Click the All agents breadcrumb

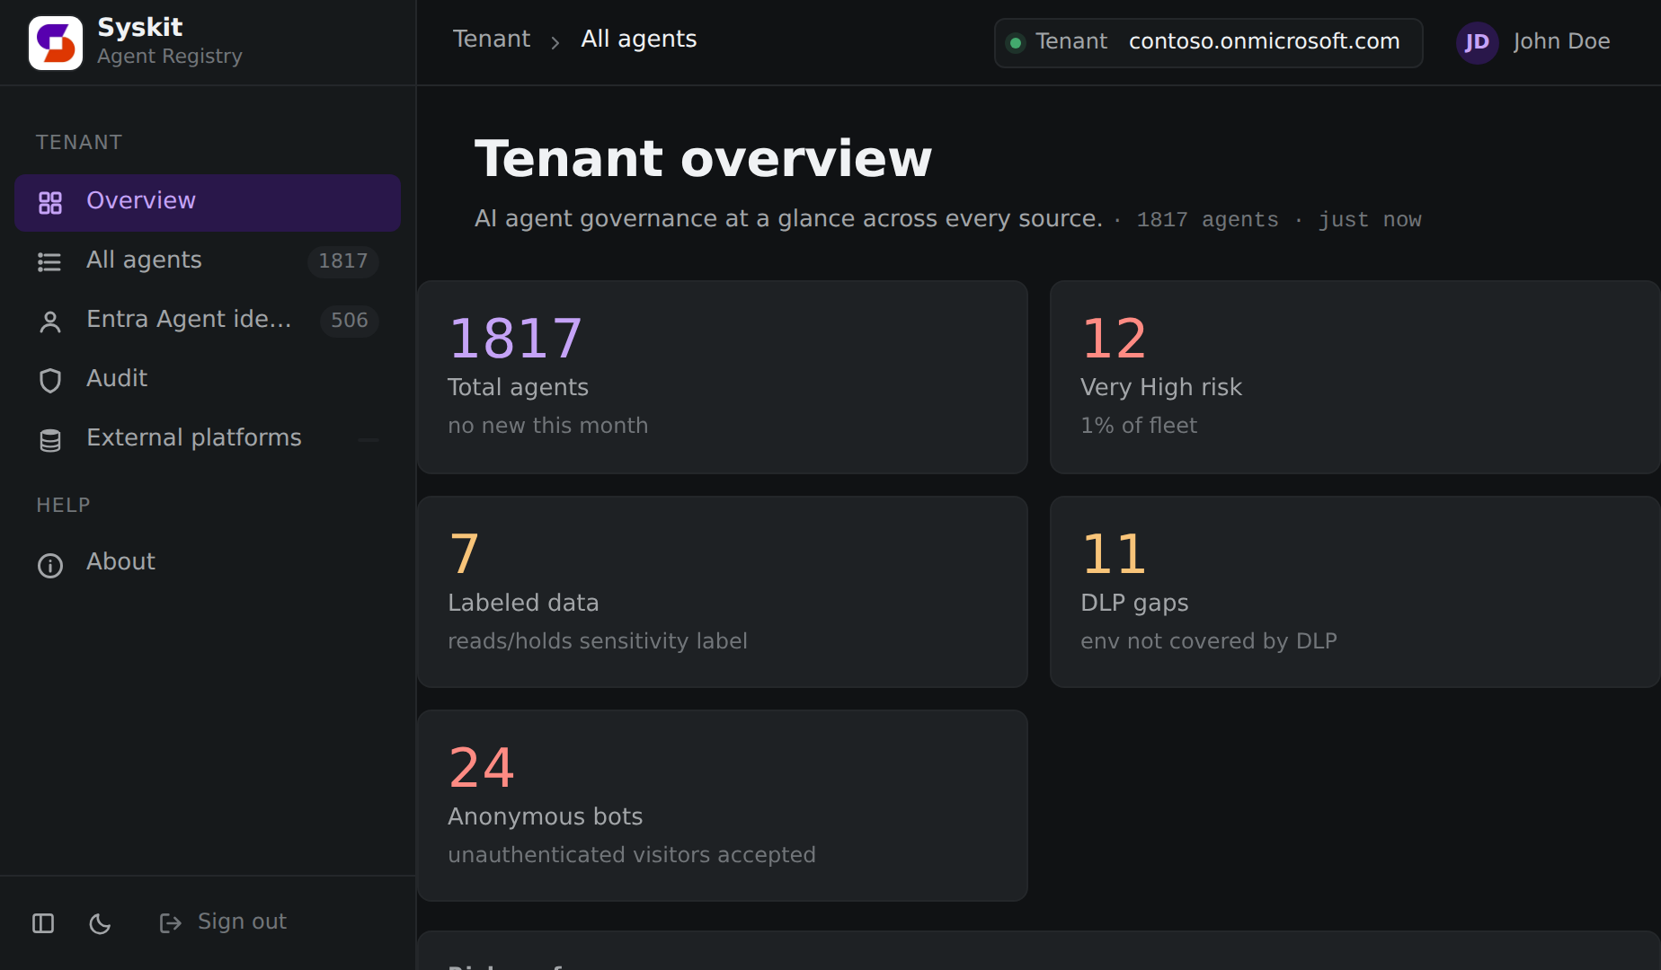click(639, 40)
